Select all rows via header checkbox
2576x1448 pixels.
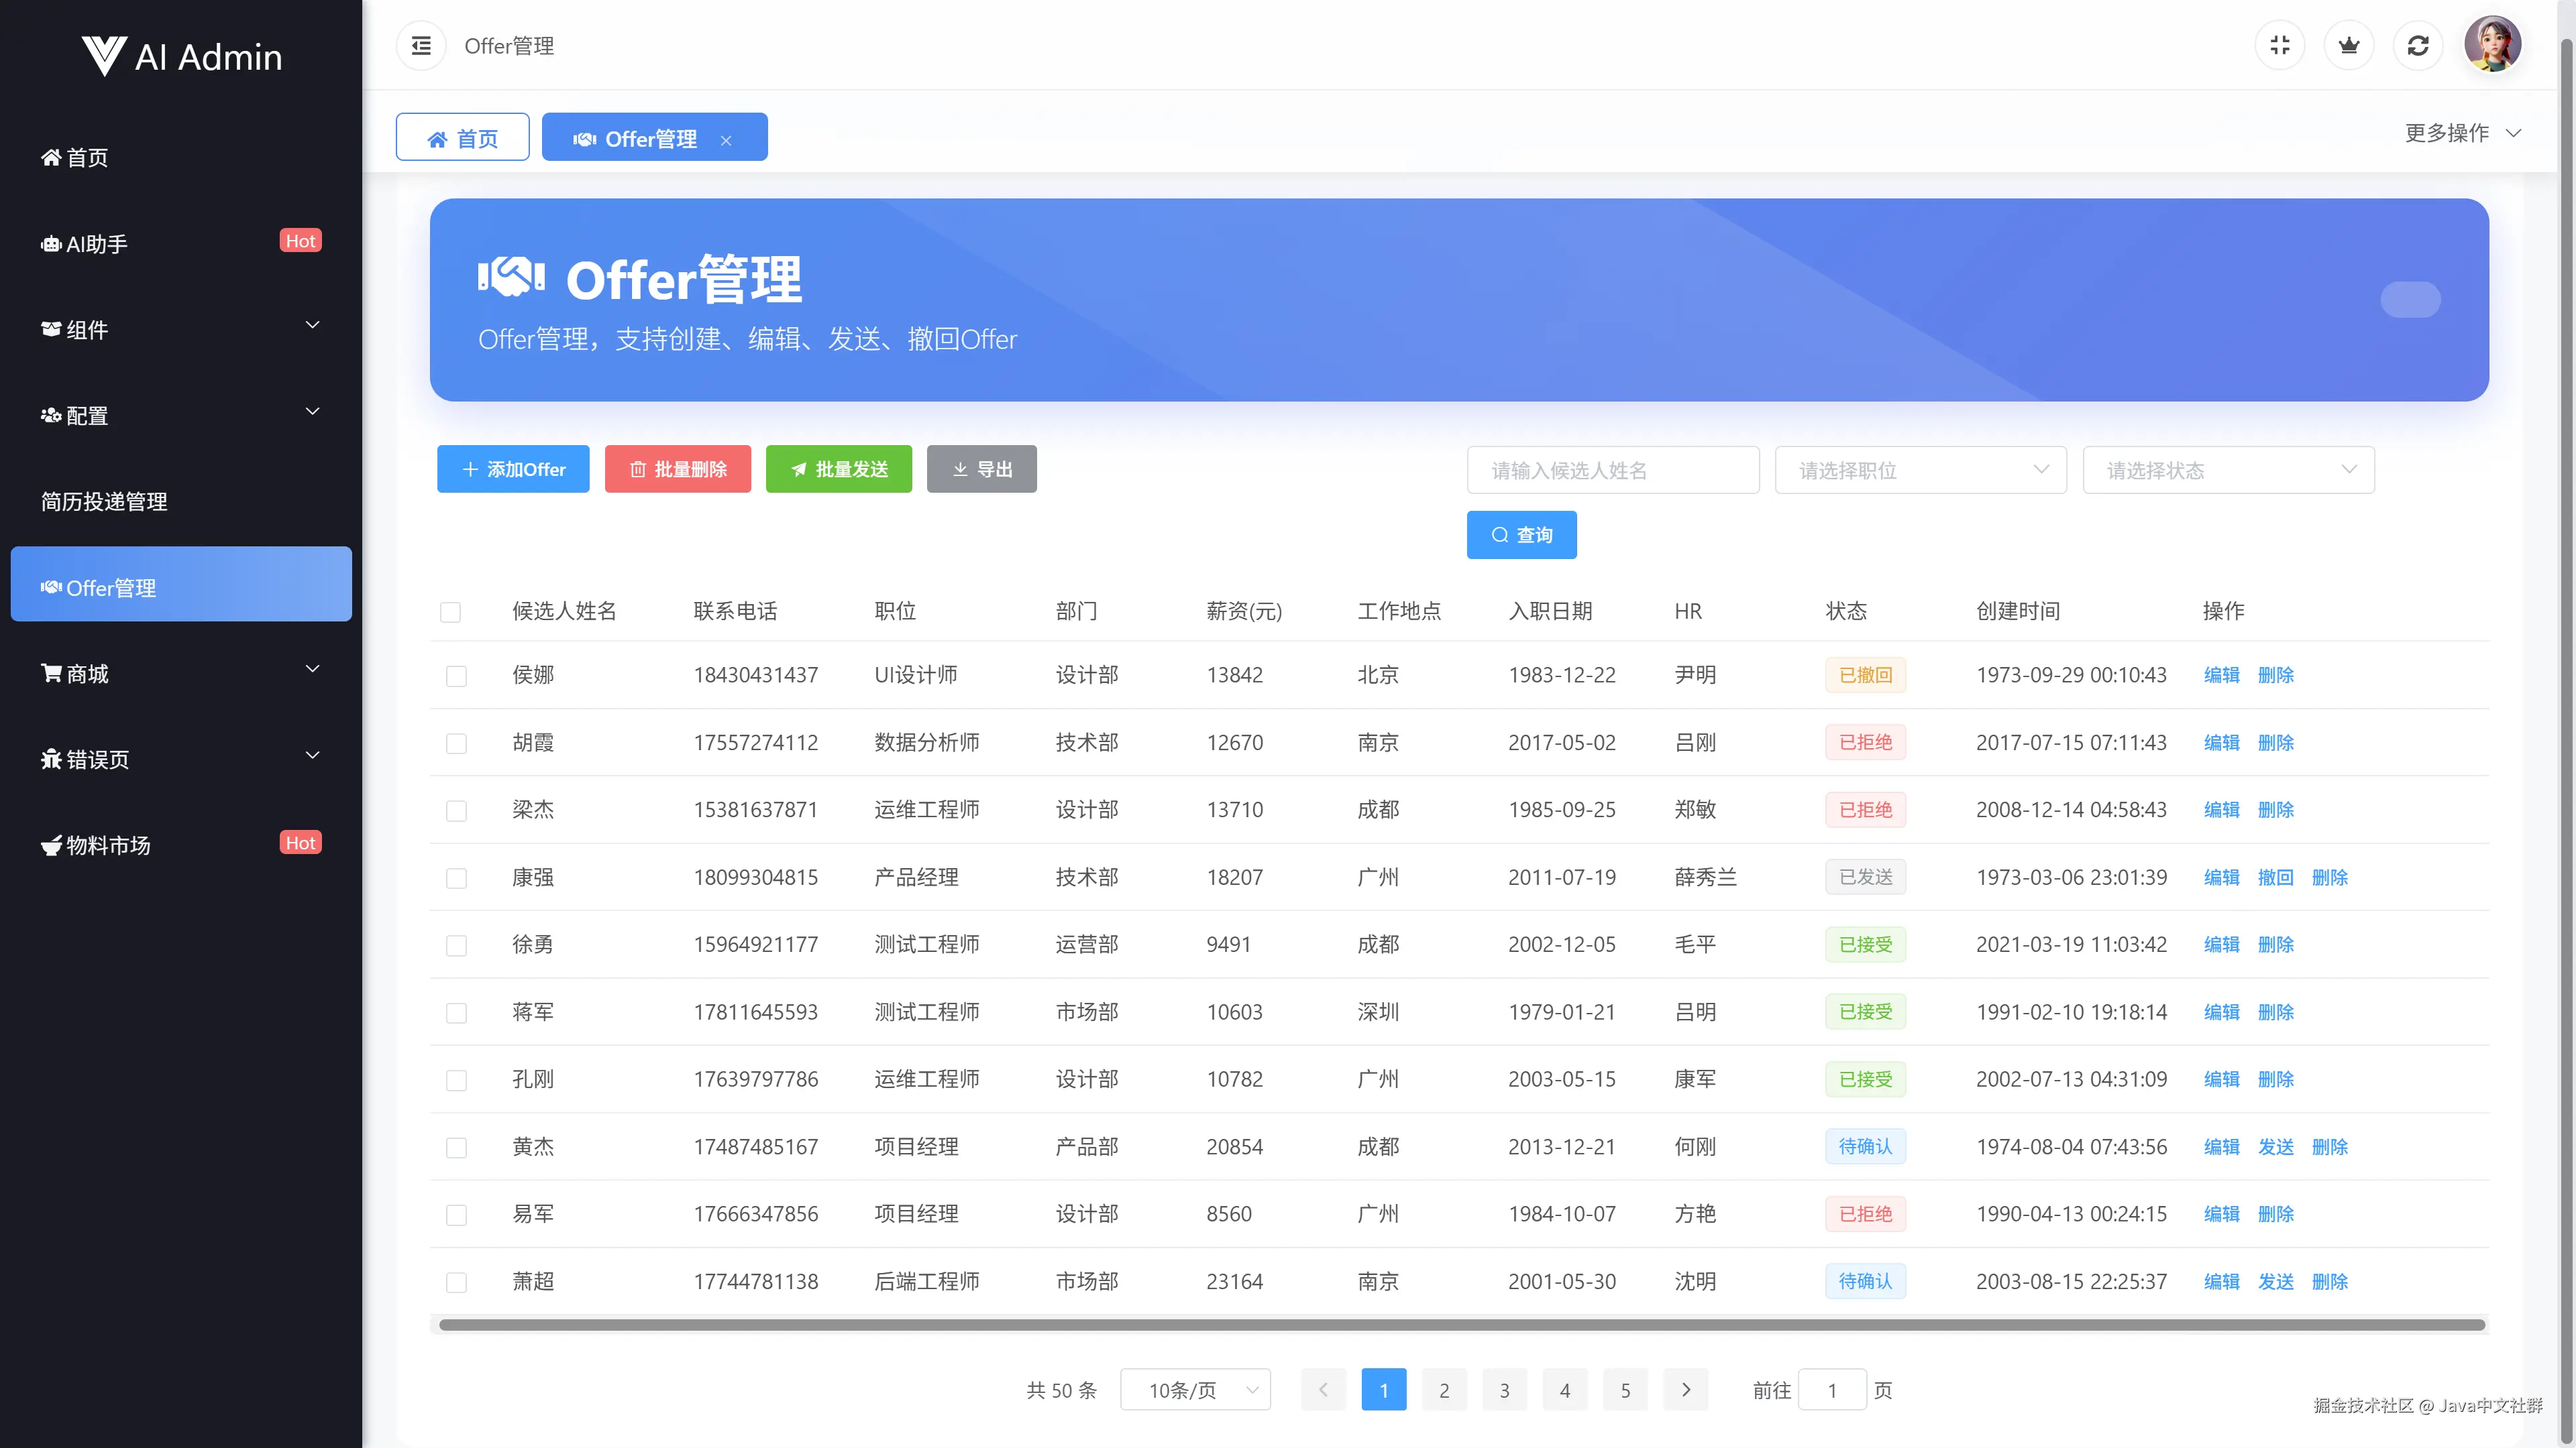click(x=450, y=611)
